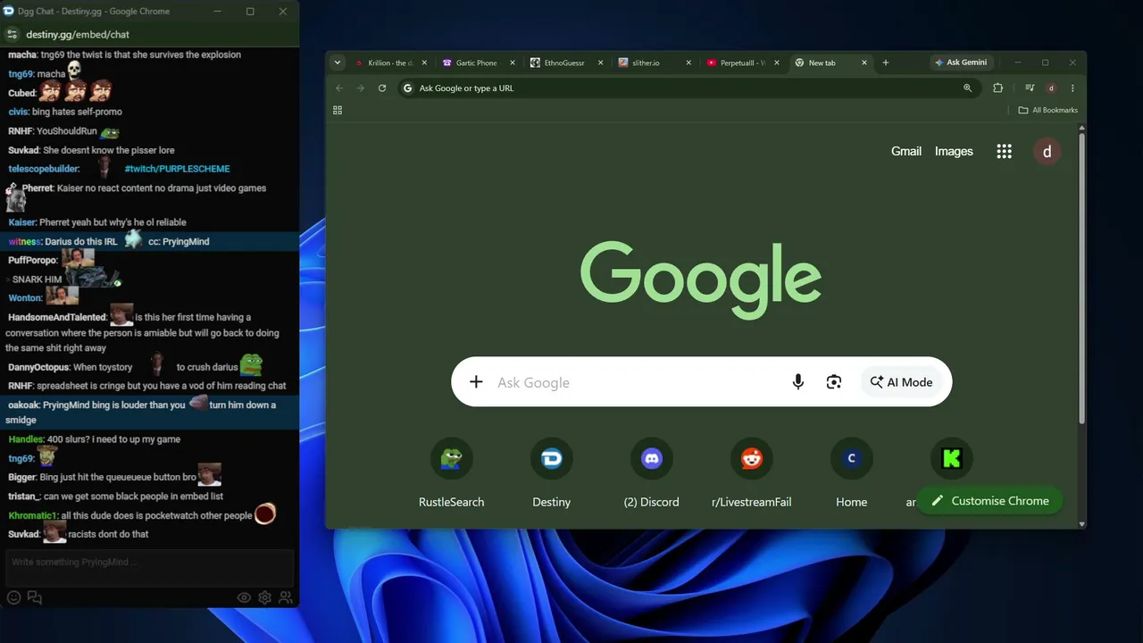The width and height of the screenshot is (1143, 643).
Task: Close the Gartic Phone tab
Action: [x=513, y=63]
